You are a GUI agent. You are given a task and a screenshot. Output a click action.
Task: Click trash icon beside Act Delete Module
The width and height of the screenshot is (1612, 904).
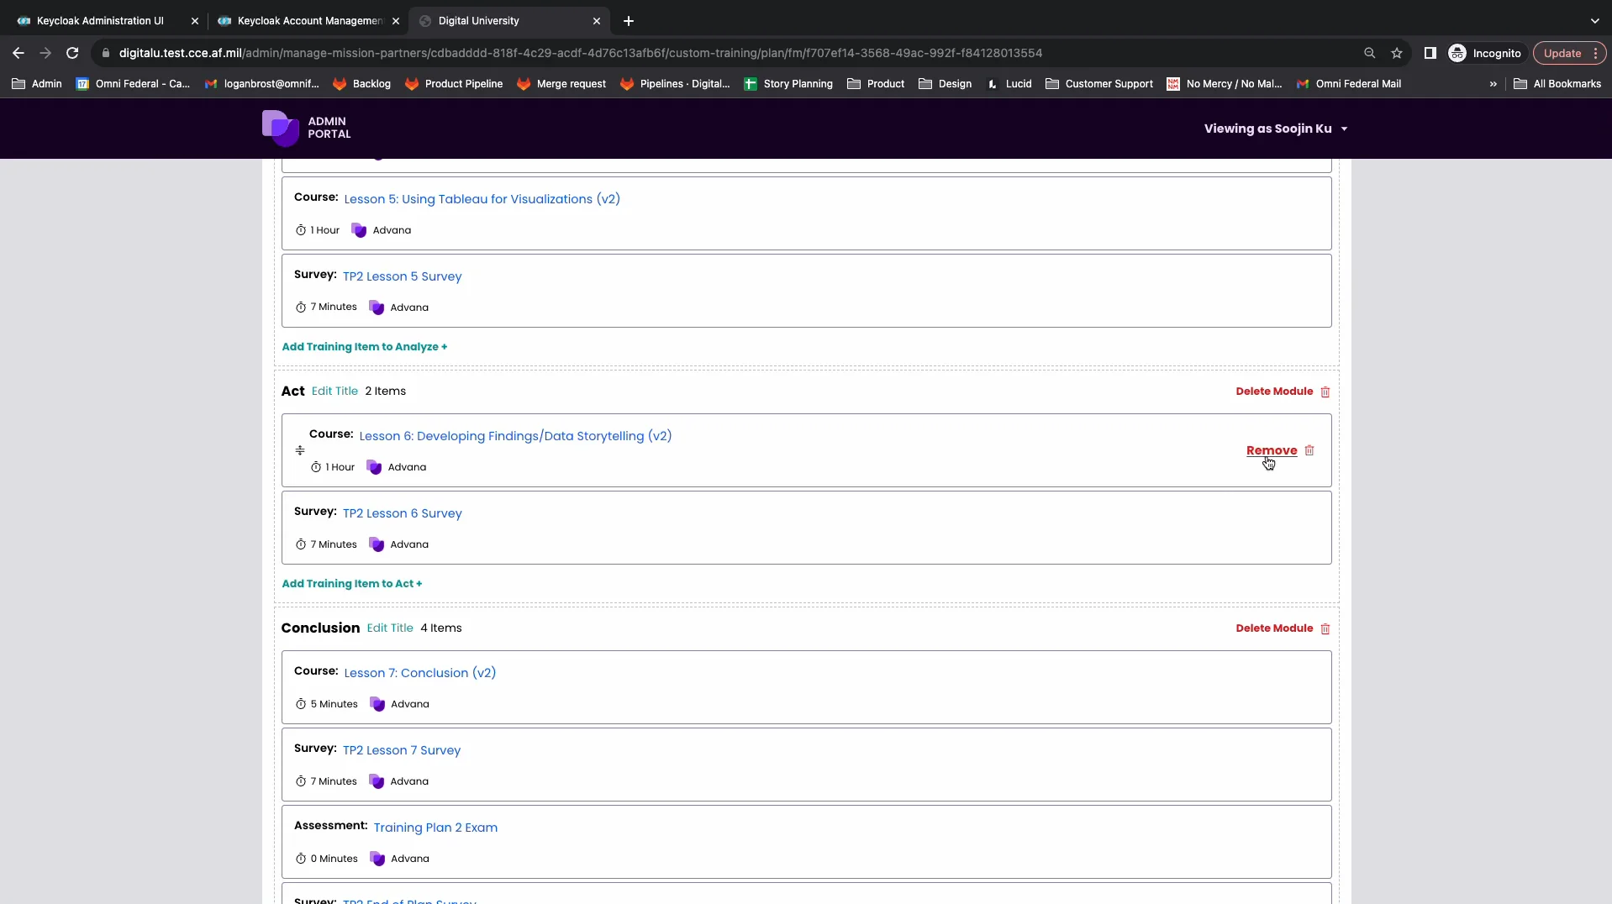1325,392
